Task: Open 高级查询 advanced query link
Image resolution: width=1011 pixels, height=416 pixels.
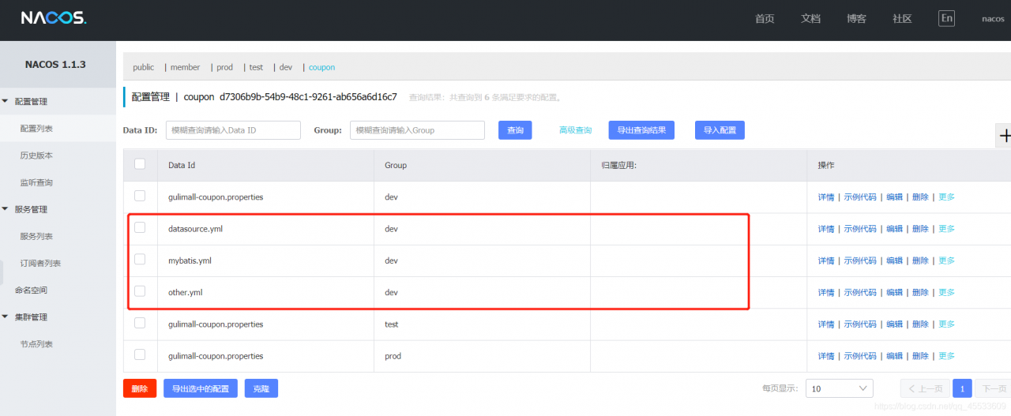Action: point(575,130)
